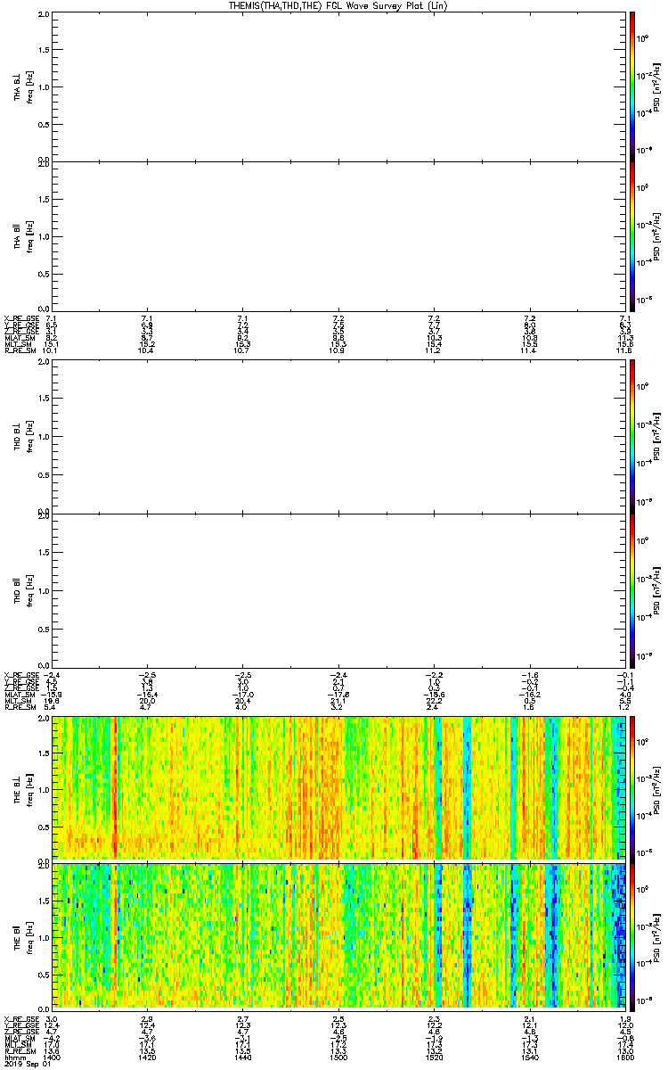This screenshot has height=1070, width=668.
Task: Click the 1600 time tick label
Action: [x=625, y=1057]
